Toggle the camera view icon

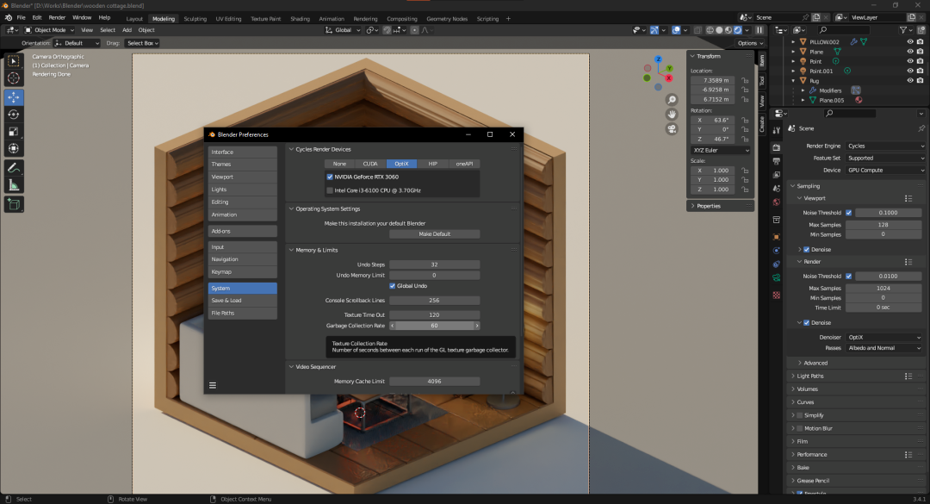click(x=672, y=129)
